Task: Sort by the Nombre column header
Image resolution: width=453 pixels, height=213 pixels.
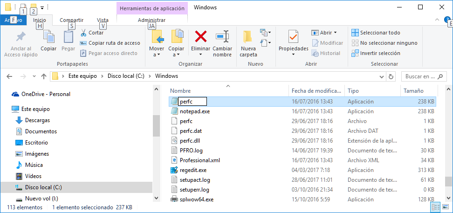Action: point(228,91)
